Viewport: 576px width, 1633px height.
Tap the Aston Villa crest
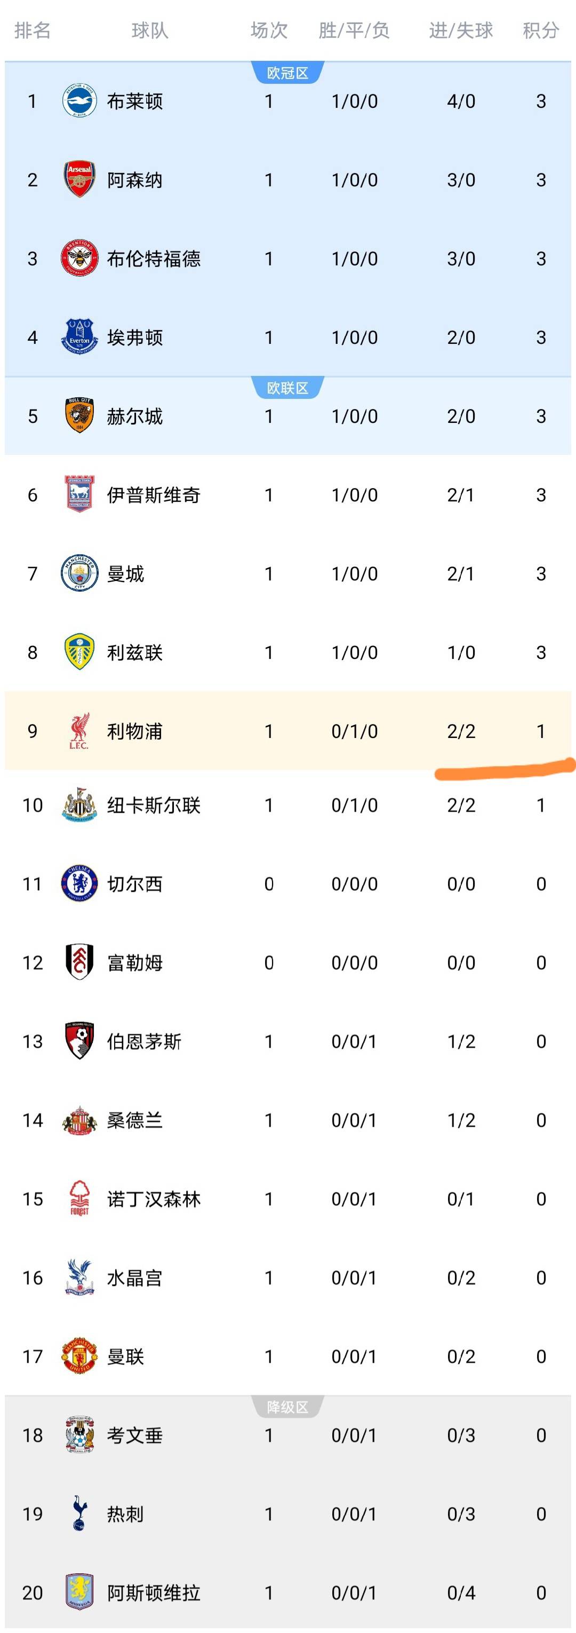coord(79,1592)
